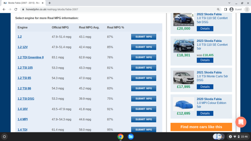Open the 1.2 engine link
The height and width of the screenshot is (141, 251).
point(20,37)
